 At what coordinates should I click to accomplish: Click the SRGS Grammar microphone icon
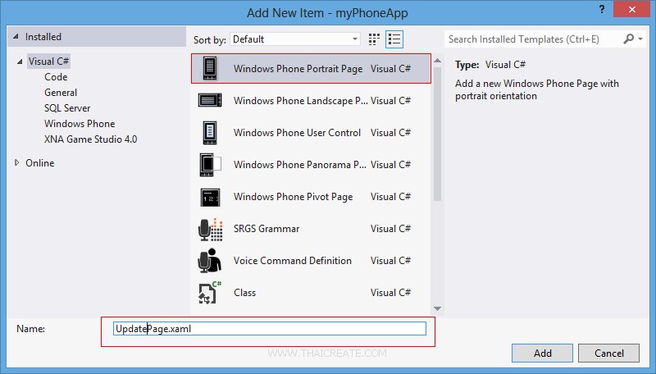click(210, 229)
